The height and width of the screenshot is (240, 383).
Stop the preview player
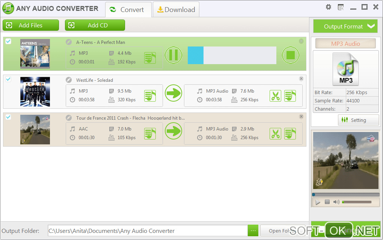tap(327, 202)
